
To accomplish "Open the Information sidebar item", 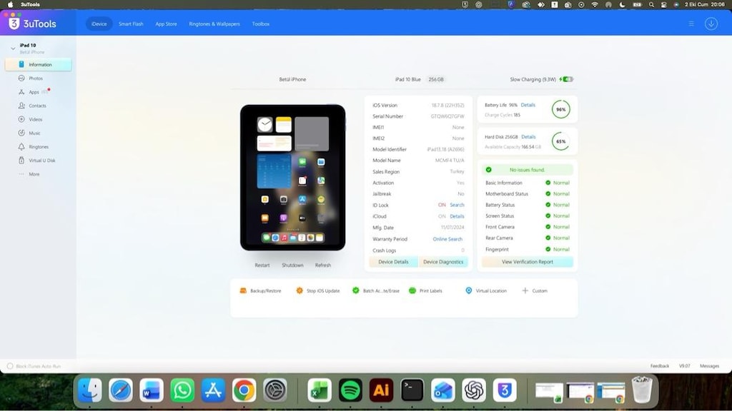I will [39, 65].
